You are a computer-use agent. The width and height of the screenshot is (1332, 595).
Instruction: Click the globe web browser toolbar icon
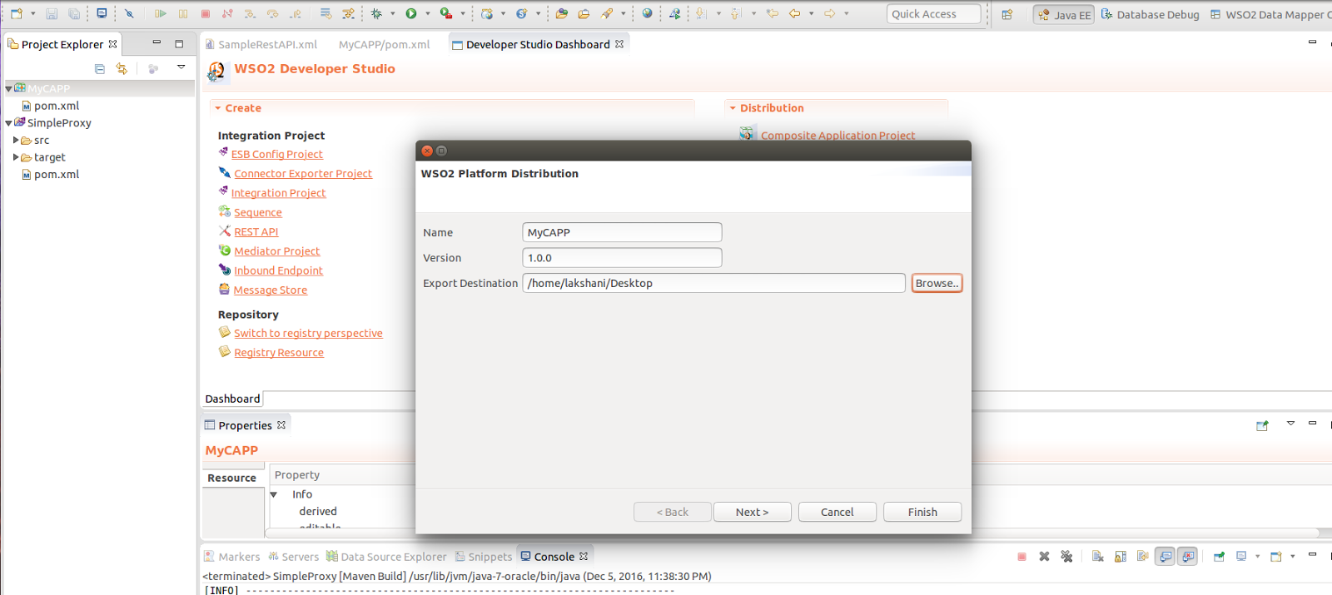(647, 13)
